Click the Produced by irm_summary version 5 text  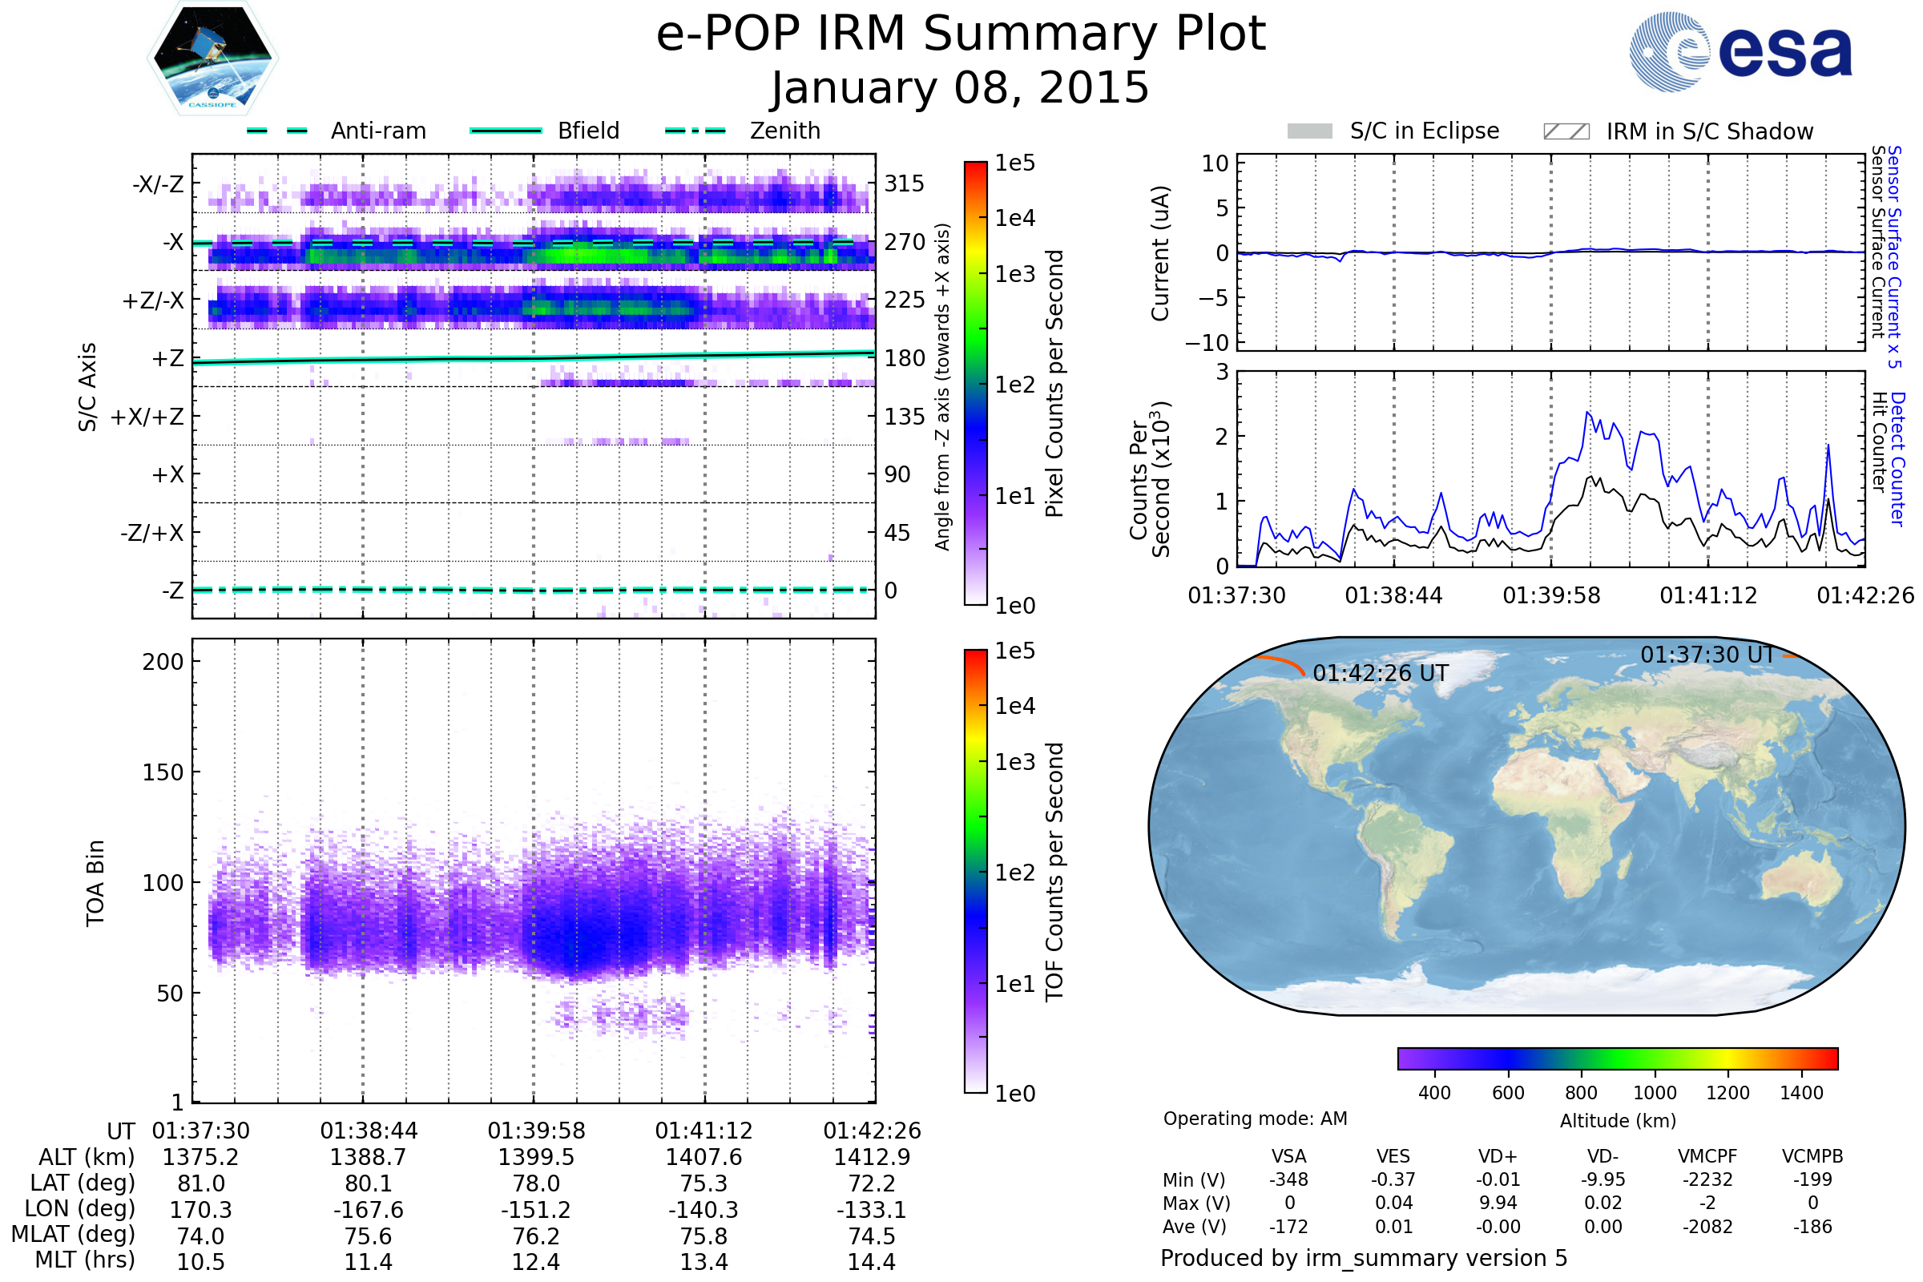click(1364, 1258)
